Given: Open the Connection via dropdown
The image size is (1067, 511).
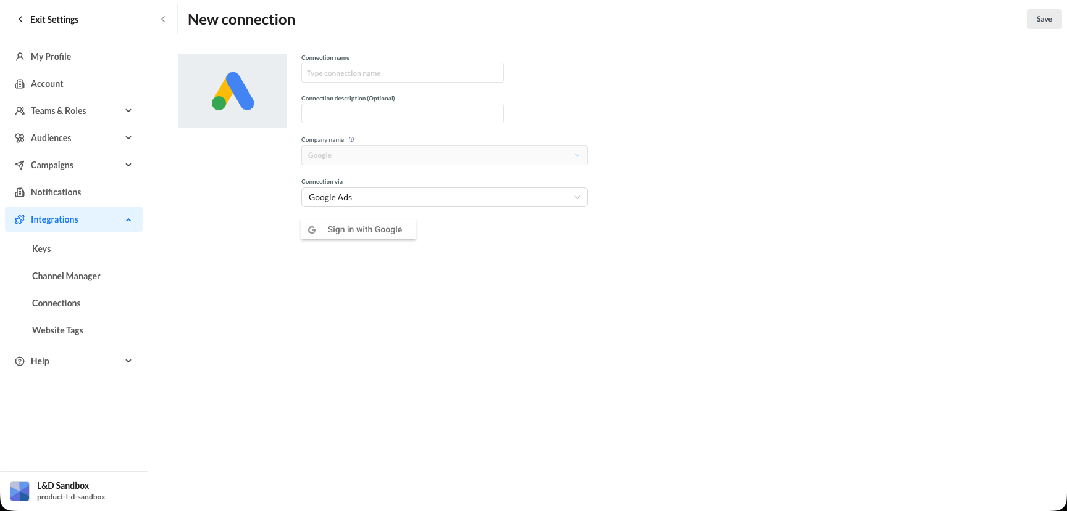Looking at the screenshot, I should coord(444,197).
